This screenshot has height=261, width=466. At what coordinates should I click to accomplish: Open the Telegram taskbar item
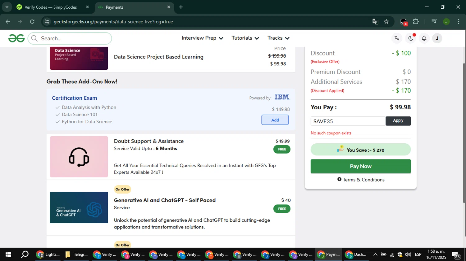click(76, 254)
